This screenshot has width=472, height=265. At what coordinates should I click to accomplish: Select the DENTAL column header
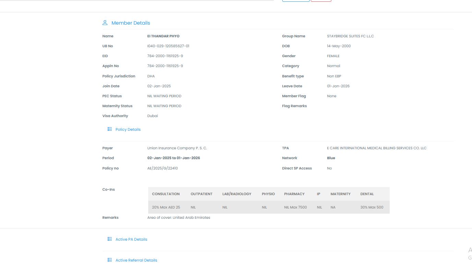pyautogui.click(x=367, y=194)
